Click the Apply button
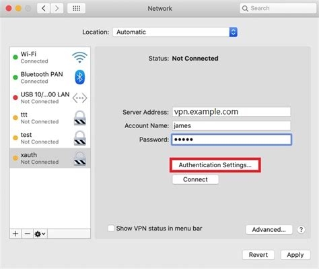This screenshot has height=269, width=319. pyautogui.click(x=295, y=255)
